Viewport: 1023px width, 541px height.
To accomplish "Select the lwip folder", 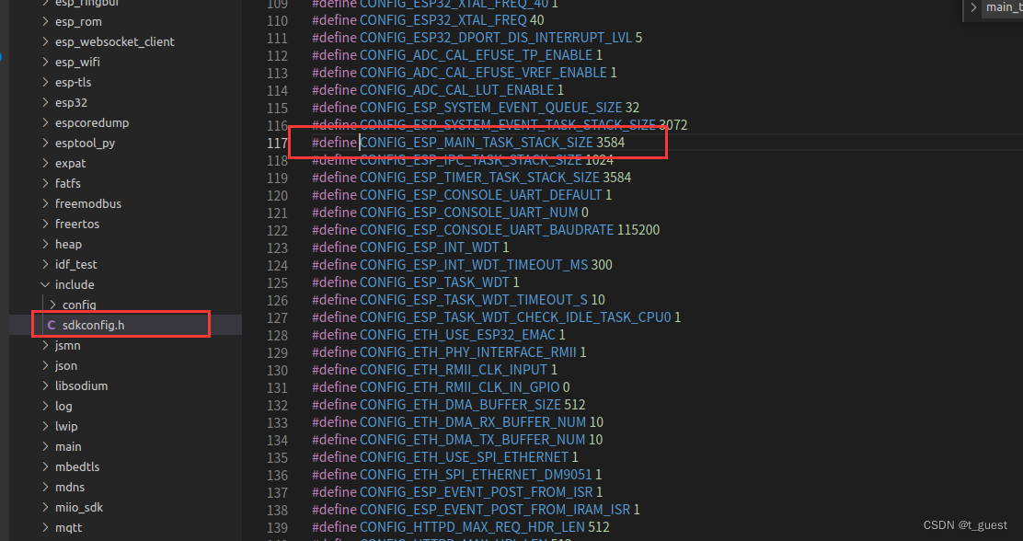I will 66,426.
